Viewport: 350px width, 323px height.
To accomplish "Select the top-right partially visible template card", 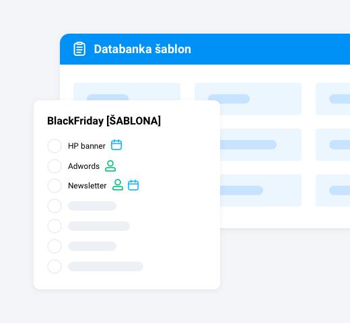I will click(x=332, y=99).
